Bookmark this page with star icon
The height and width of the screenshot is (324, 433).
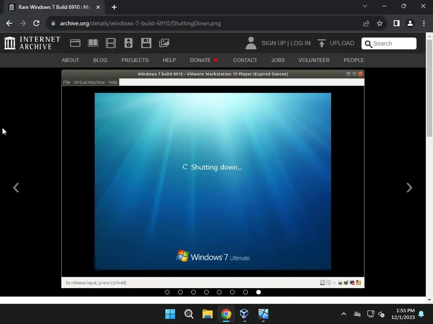click(380, 24)
